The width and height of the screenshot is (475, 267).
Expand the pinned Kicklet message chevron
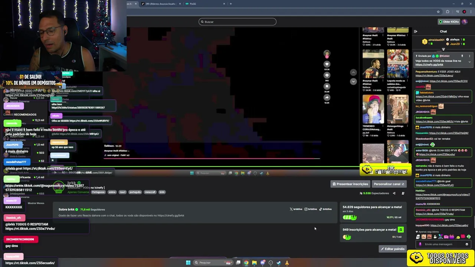tap(469, 62)
